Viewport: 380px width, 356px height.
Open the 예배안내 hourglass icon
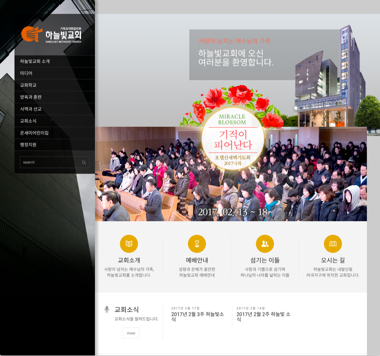click(x=197, y=244)
